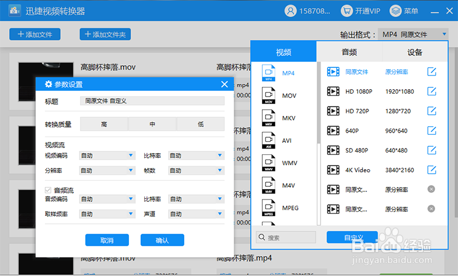The image size is (458, 276).
Task: Switch to the 视频 tab
Action: pyautogui.click(x=283, y=52)
